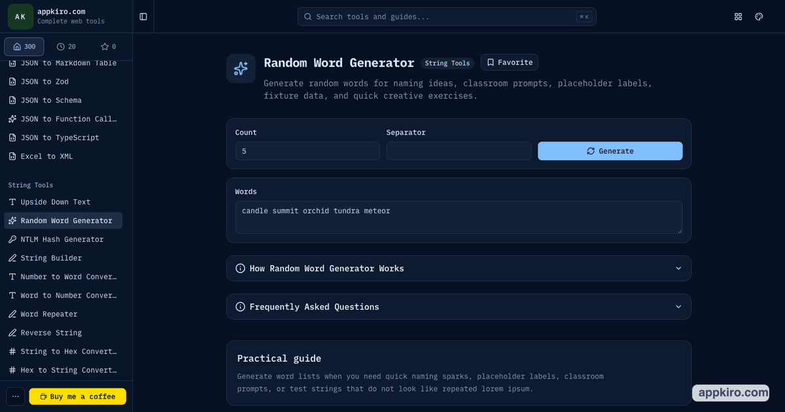
Task: Click the ⌘K shortcut badge
Action: coord(584,17)
